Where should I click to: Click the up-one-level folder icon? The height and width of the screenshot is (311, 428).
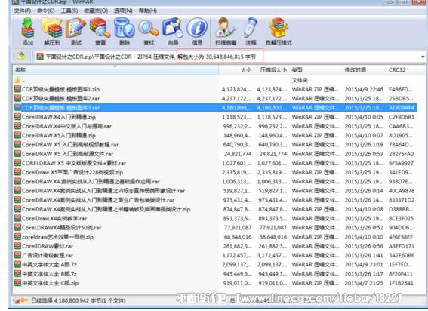(20, 57)
